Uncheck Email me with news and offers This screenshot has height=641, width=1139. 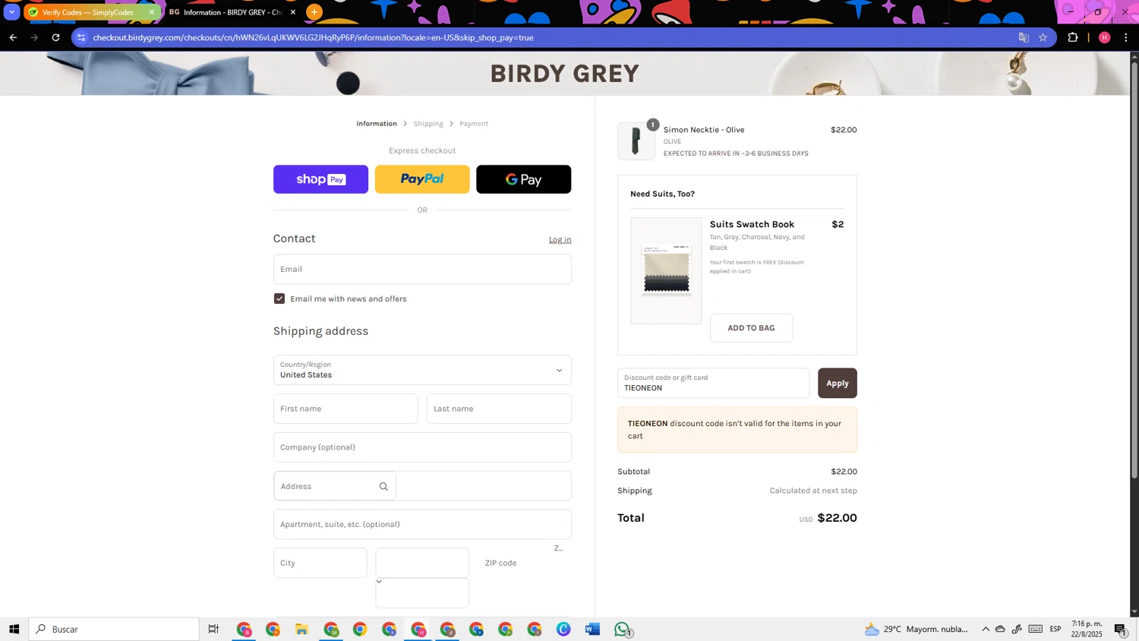(x=279, y=298)
